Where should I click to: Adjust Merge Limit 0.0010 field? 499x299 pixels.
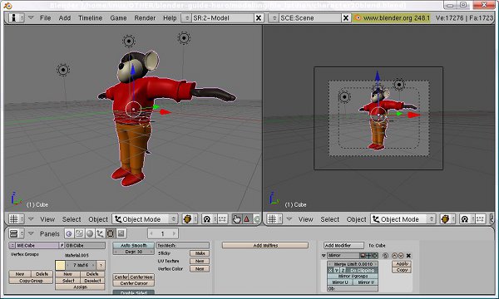pos(353,264)
